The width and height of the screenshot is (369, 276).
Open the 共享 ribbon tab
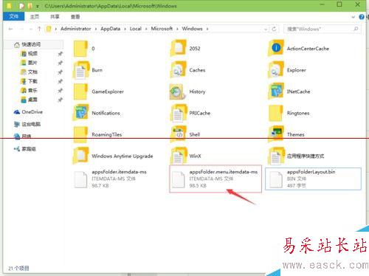click(55, 16)
